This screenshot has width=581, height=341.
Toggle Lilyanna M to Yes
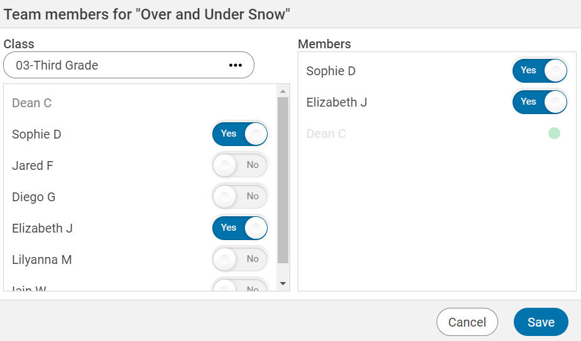pyautogui.click(x=240, y=260)
